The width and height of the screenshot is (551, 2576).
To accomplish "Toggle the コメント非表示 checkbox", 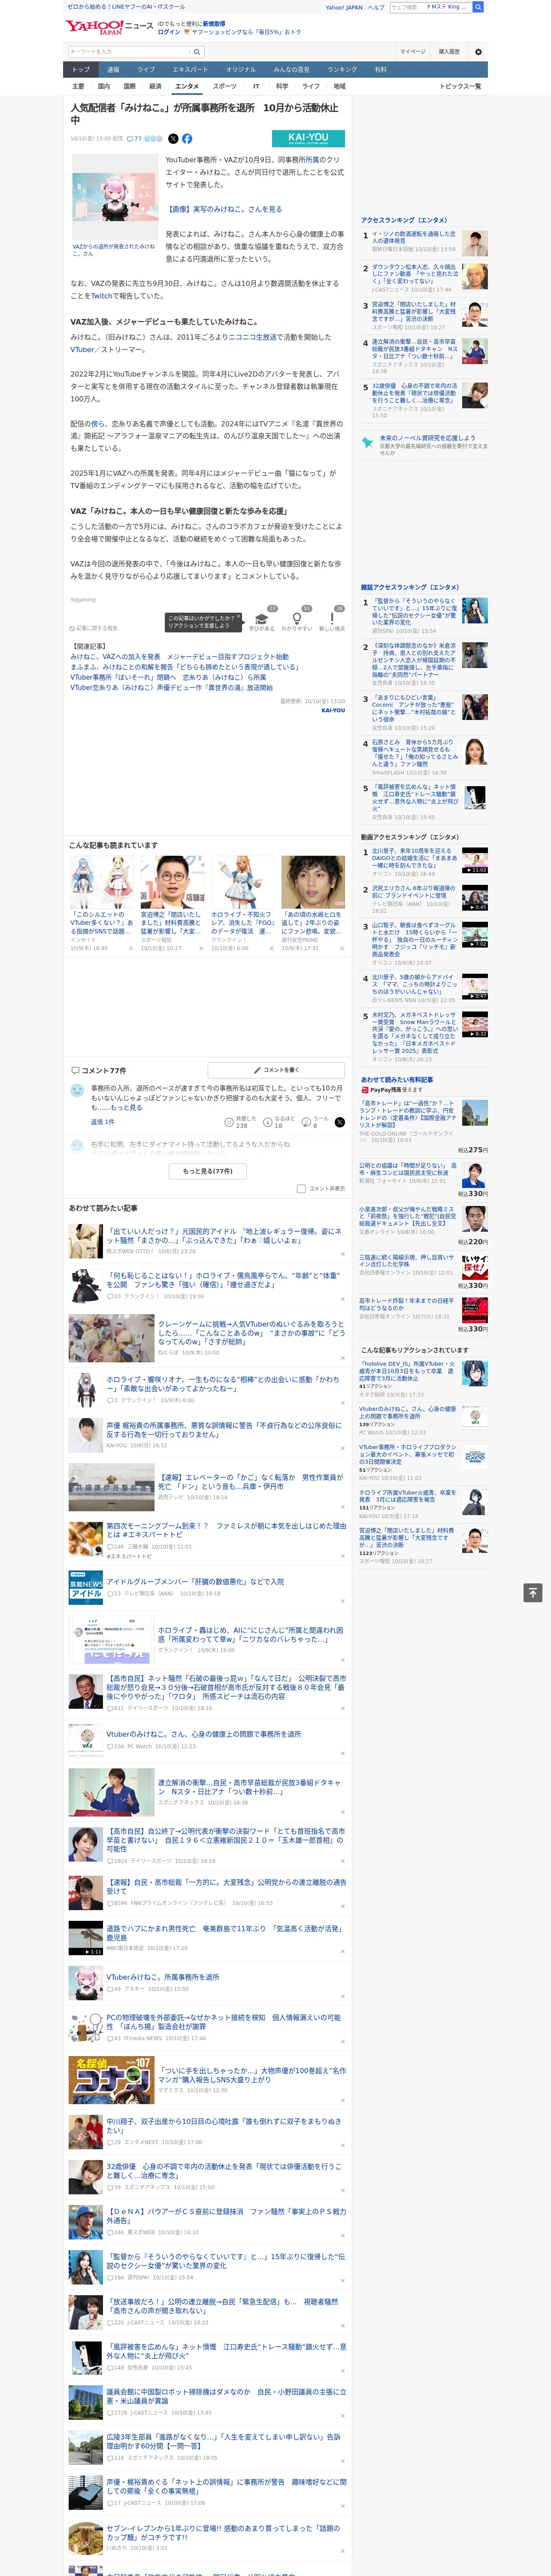I will 301,1189.
